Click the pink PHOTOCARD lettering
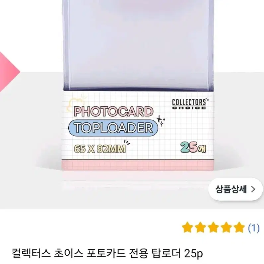264x264 pixels. [113, 112]
